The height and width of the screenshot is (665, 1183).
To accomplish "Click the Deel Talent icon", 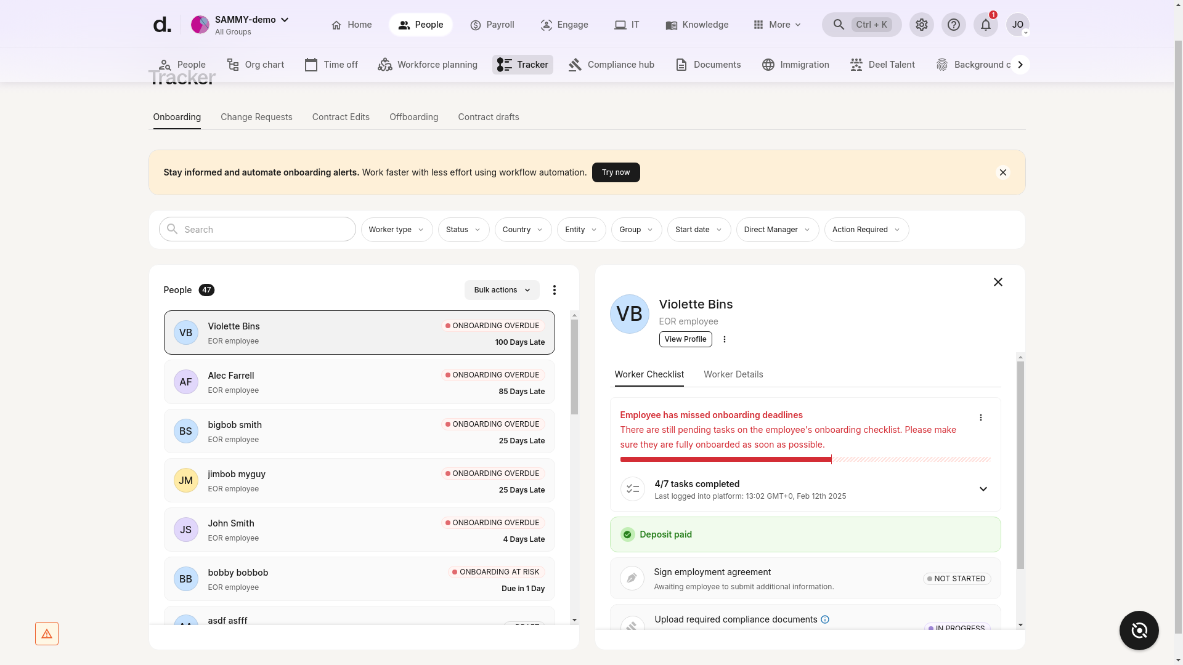I will (856, 64).
